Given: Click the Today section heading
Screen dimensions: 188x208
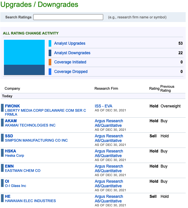Looking at the screenshot, I should 7,96.
